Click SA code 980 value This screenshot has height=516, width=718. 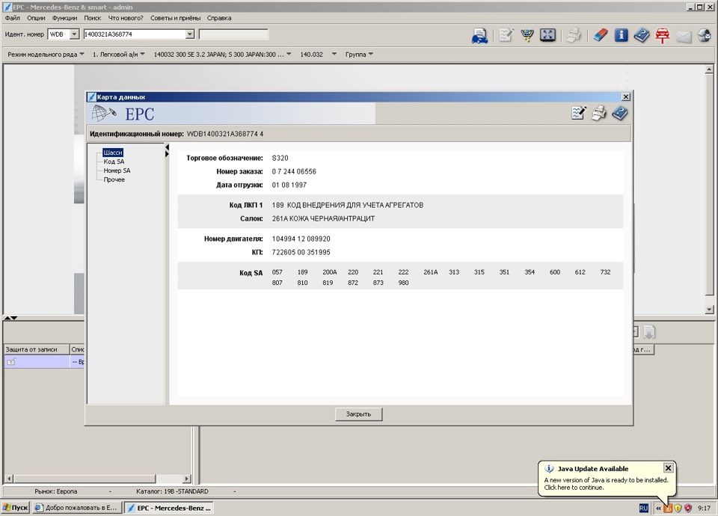tap(403, 283)
